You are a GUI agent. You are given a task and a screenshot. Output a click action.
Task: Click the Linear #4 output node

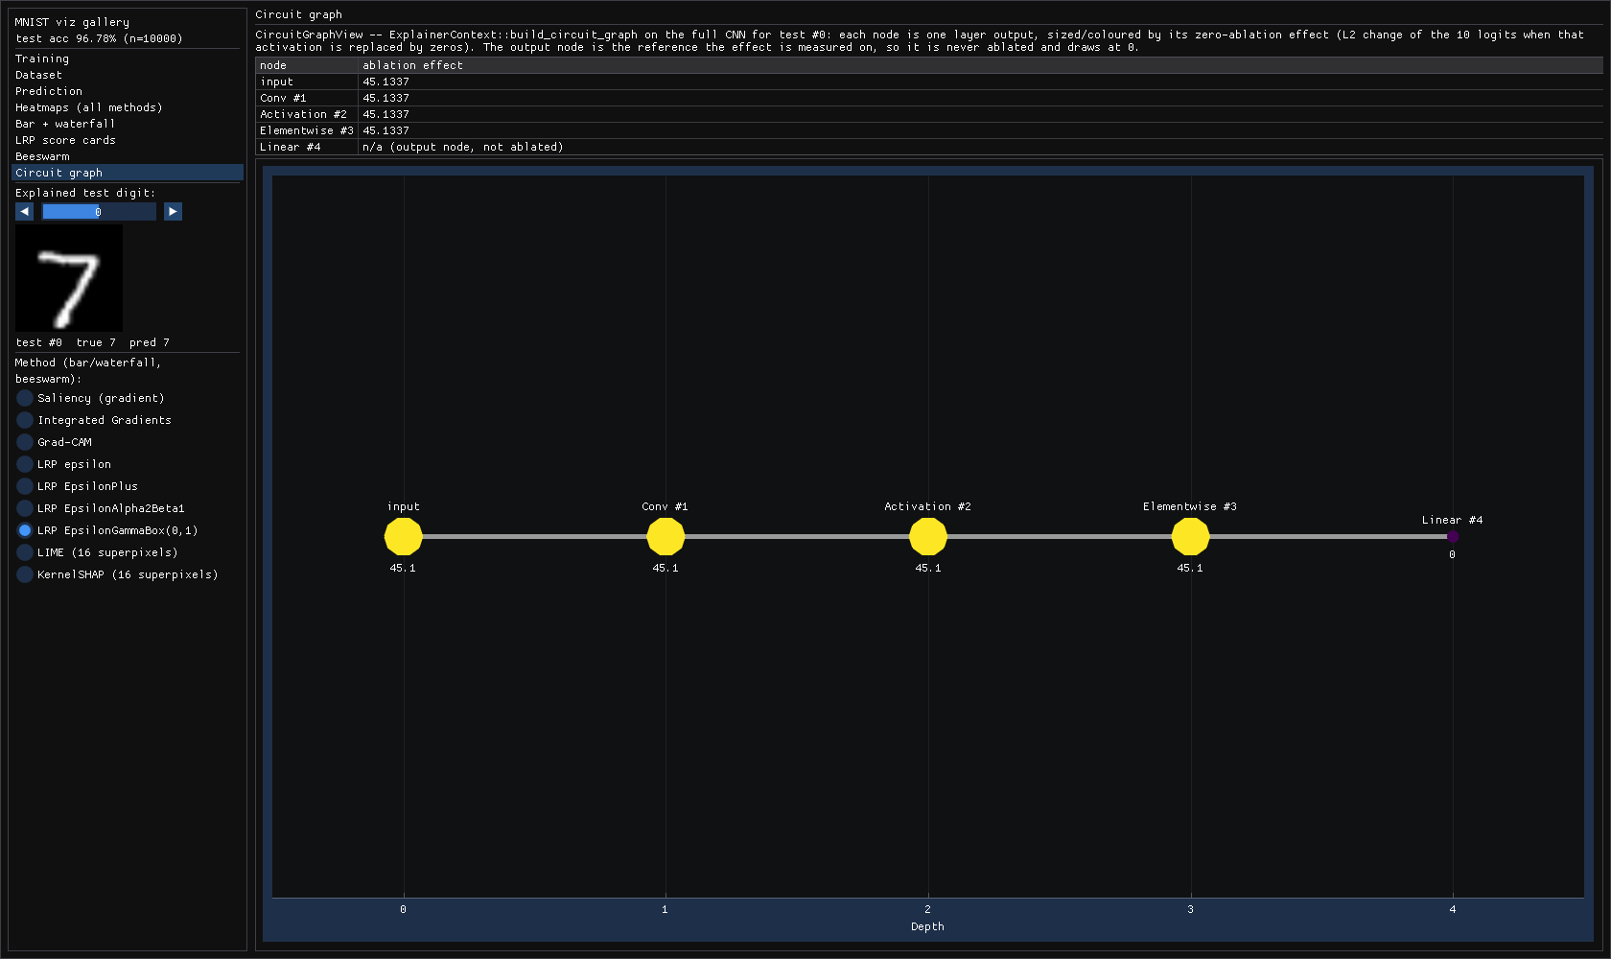click(1452, 536)
